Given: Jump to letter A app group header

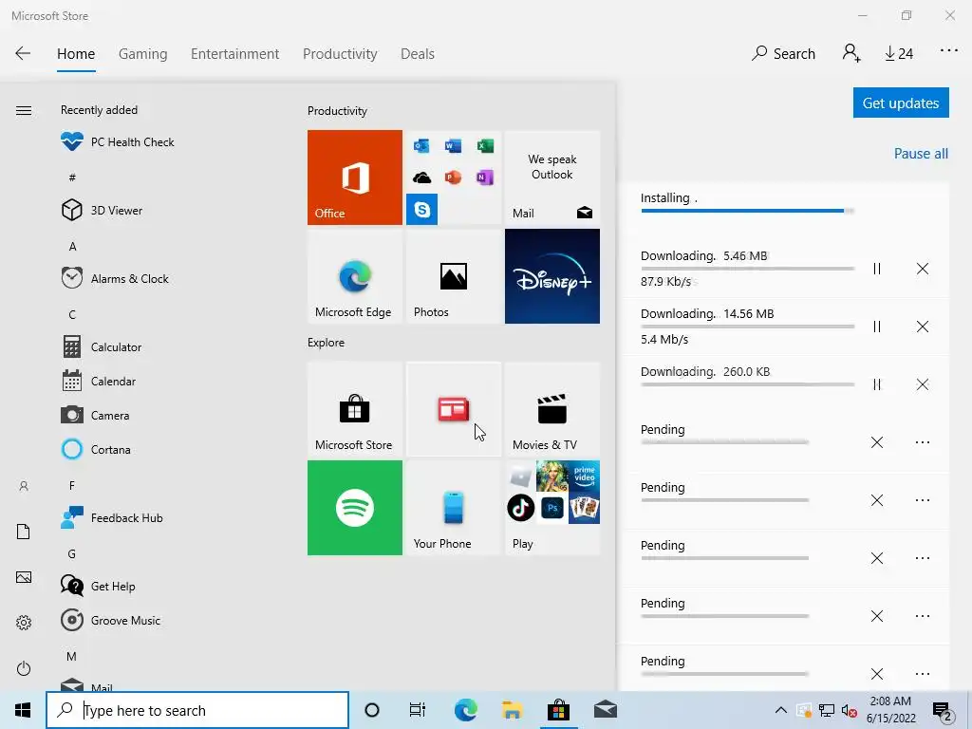Looking at the screenshot, I should (x=72, y=246).
